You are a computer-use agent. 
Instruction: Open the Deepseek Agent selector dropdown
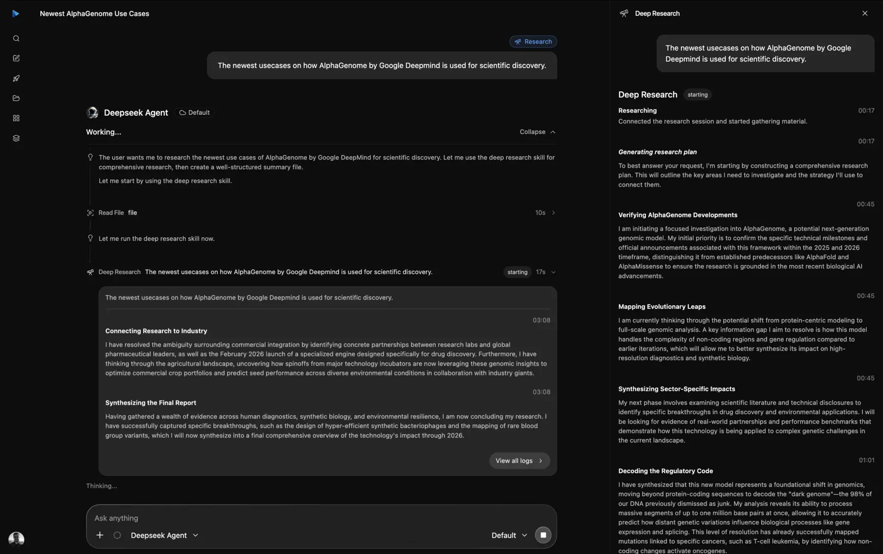(164, 535)
